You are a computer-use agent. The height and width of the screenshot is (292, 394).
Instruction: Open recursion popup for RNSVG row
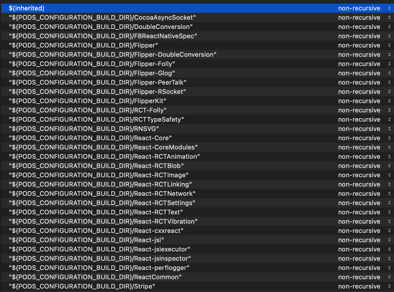click(x=365, y=129)
